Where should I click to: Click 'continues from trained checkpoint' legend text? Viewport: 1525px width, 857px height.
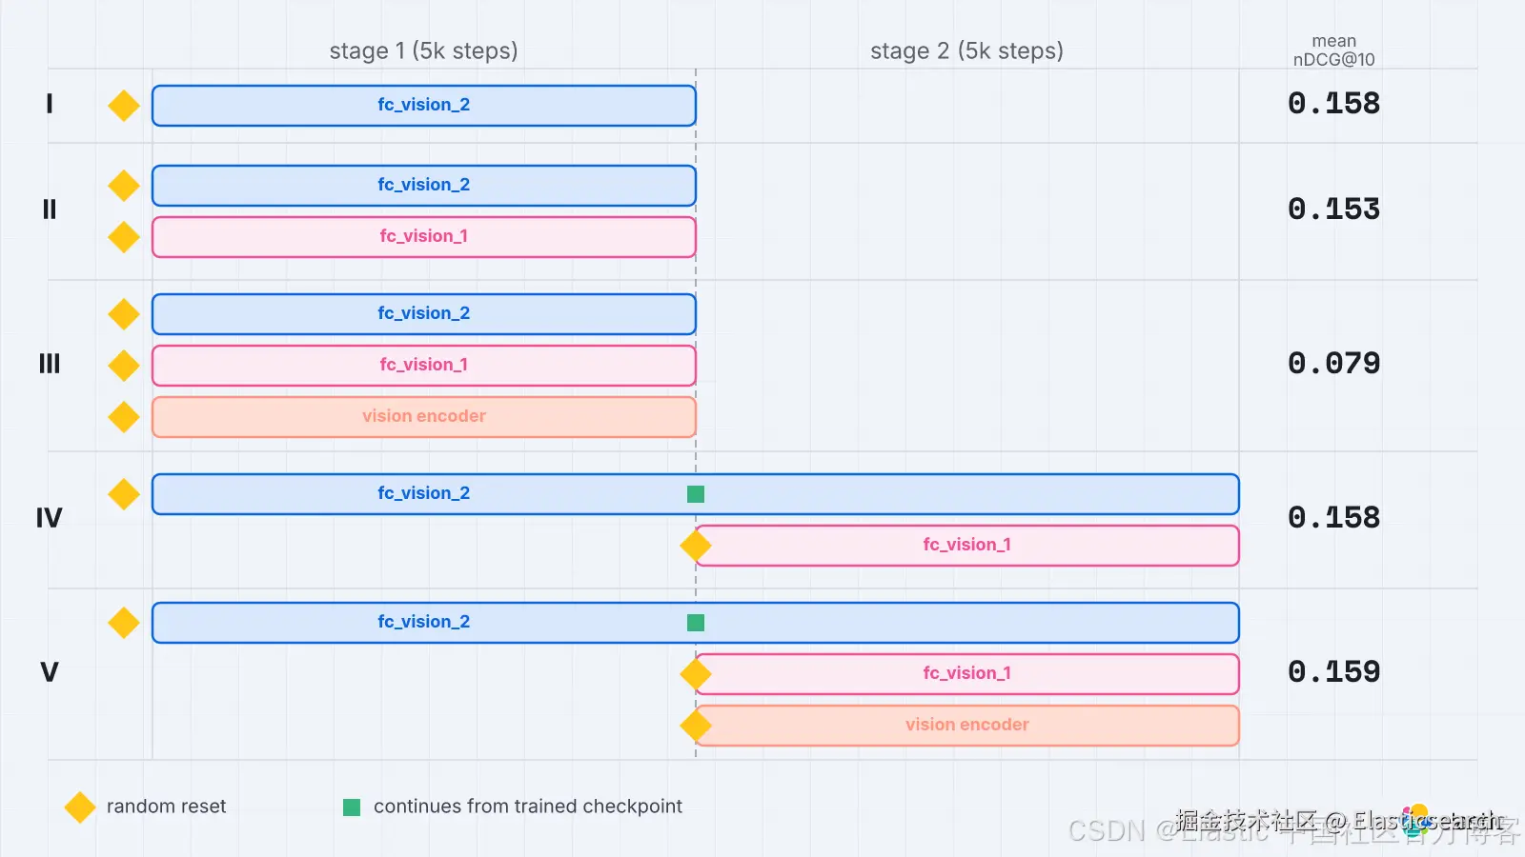[x=528, y=807]
